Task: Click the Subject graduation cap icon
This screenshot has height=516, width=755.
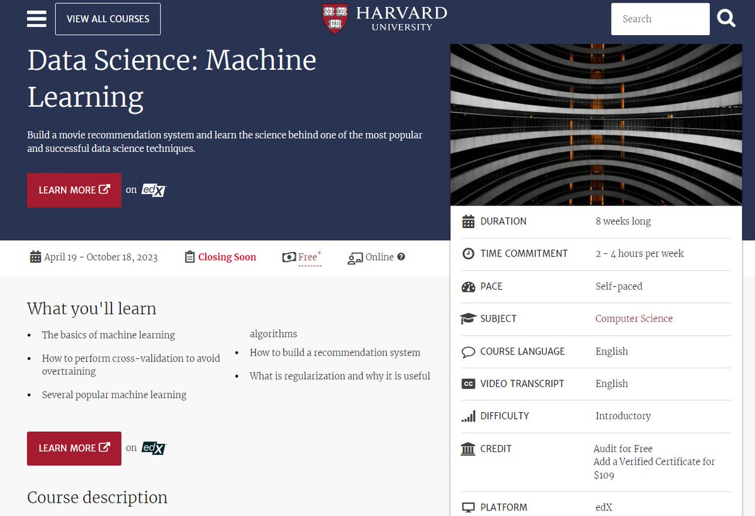Action: coord(468,319)
